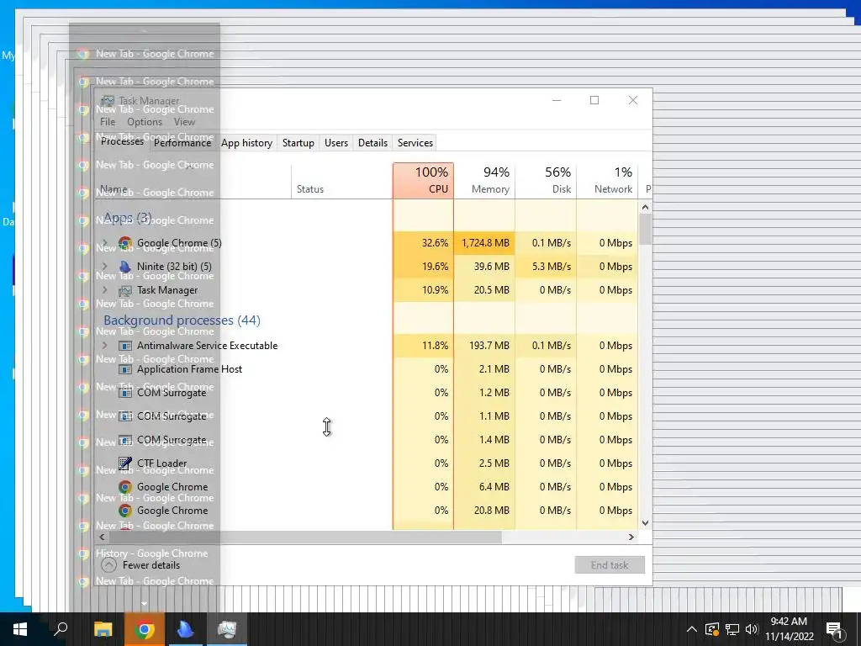Open the View menu in Task Manager
Viewport: 861px width, 646px height.
[x=184, y=122]
